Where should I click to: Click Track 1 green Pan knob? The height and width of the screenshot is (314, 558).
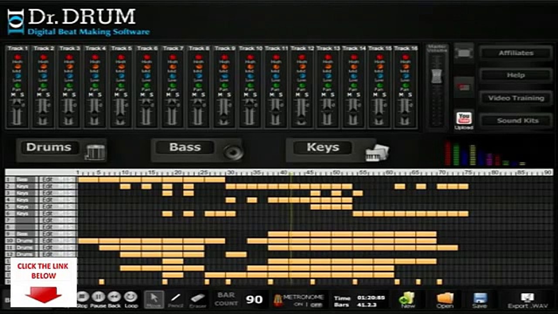tap(18, 85)
